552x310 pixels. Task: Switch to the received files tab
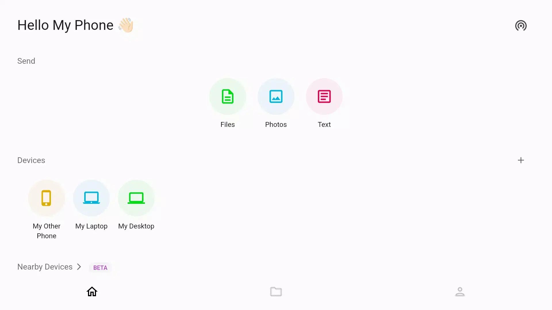click(276, 291)
